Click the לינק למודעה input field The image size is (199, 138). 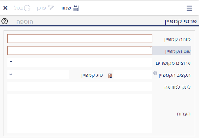click(80, 87)
